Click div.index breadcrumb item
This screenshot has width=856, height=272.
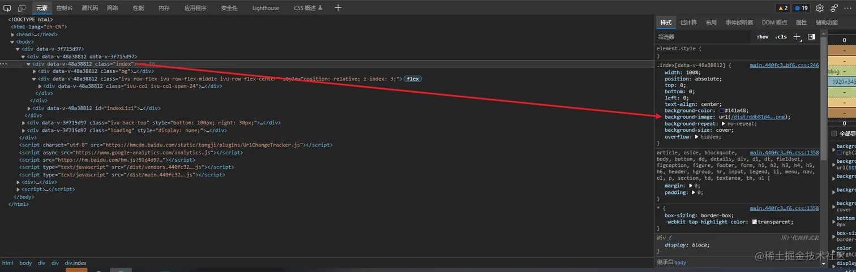pos(76,263)
